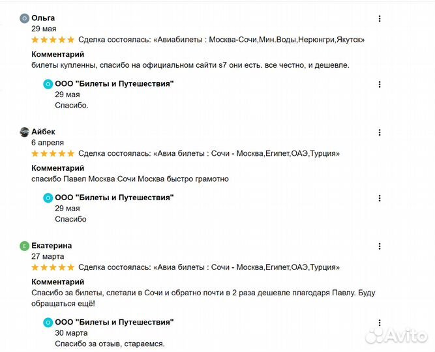Open the three-dot menu for Екатерина's review

click(379, 246)
